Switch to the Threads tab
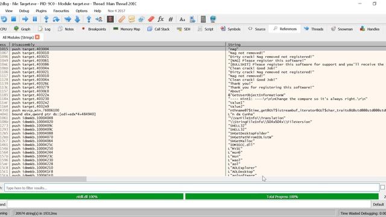 pos(314,29)
